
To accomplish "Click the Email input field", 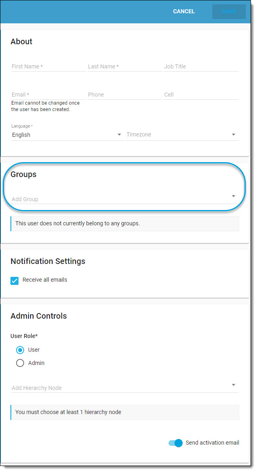I will pos(48,95).
